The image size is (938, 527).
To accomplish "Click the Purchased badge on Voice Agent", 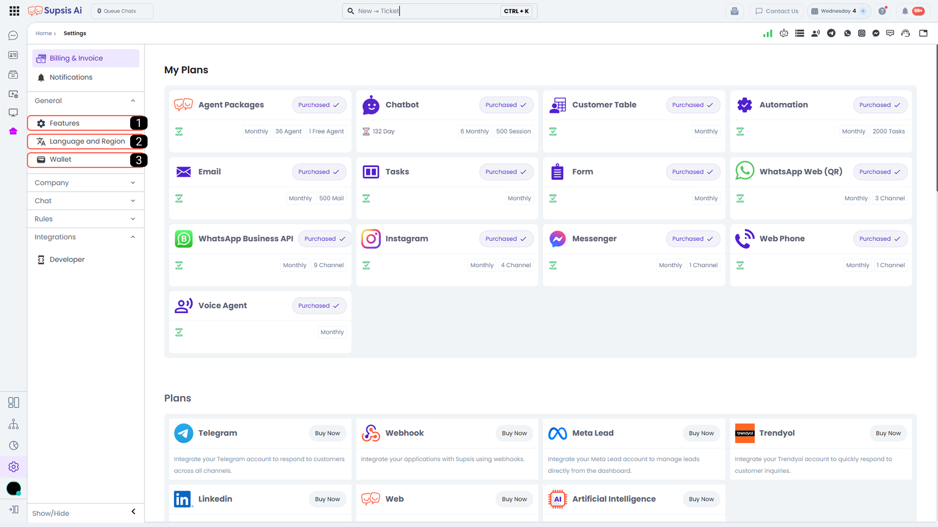I will pos(319,306).
